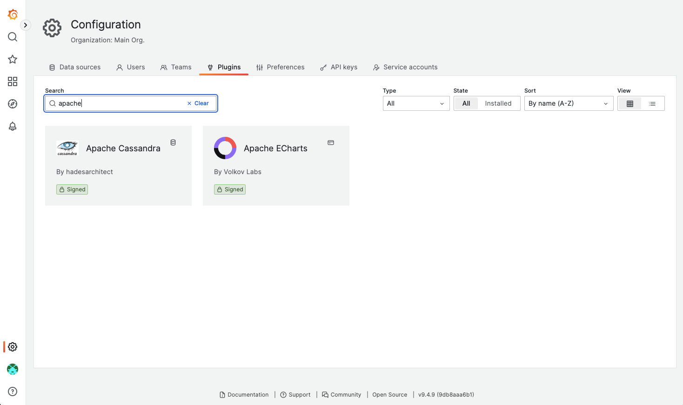The image size is (683, 405).
Task: Open Starred dashboards in the sidebar
Action: 13,59
